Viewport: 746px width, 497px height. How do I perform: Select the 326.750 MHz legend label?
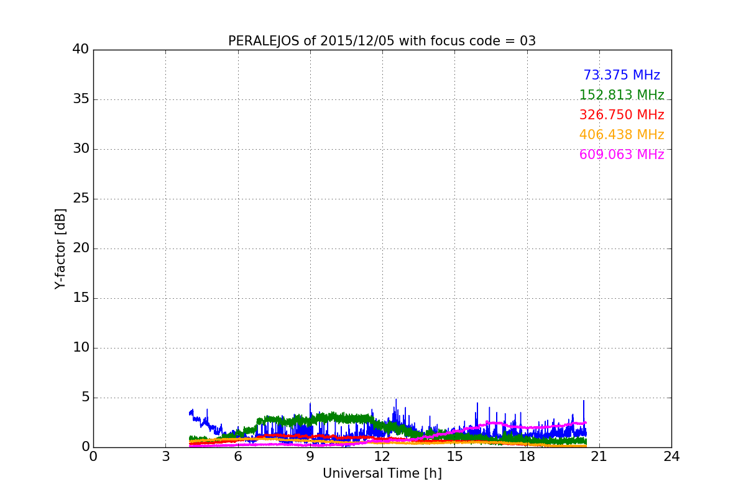(x=622, y=115)
